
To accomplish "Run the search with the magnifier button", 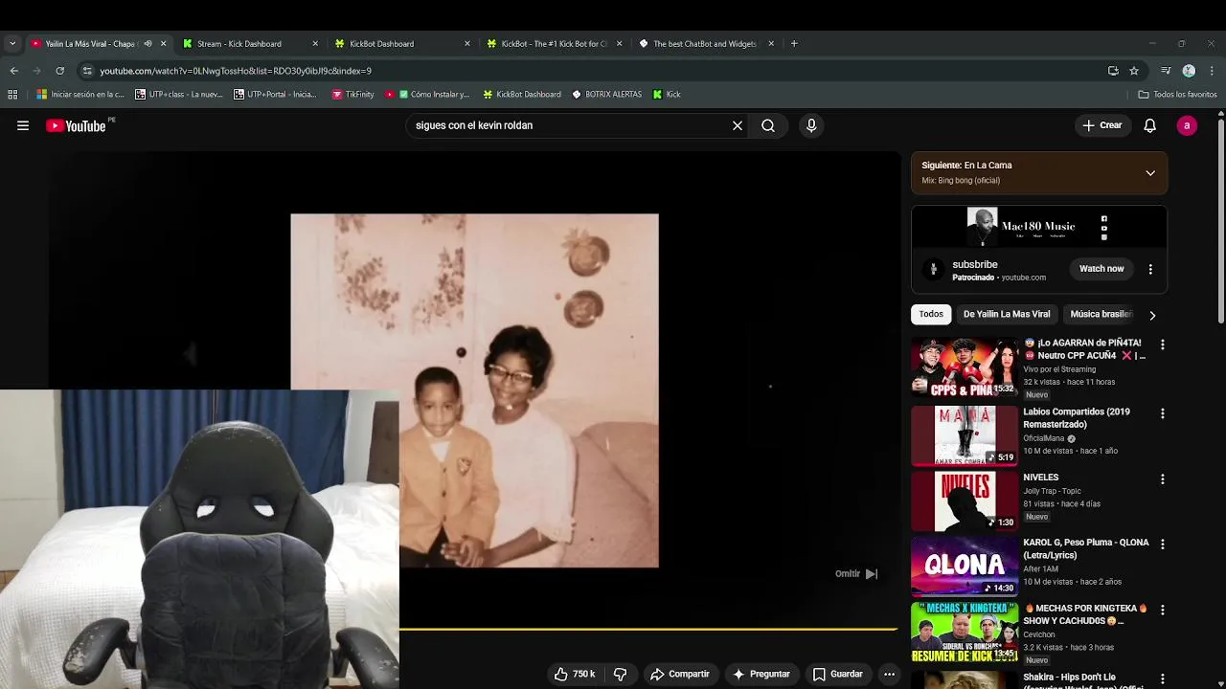I will coord(768,125).
